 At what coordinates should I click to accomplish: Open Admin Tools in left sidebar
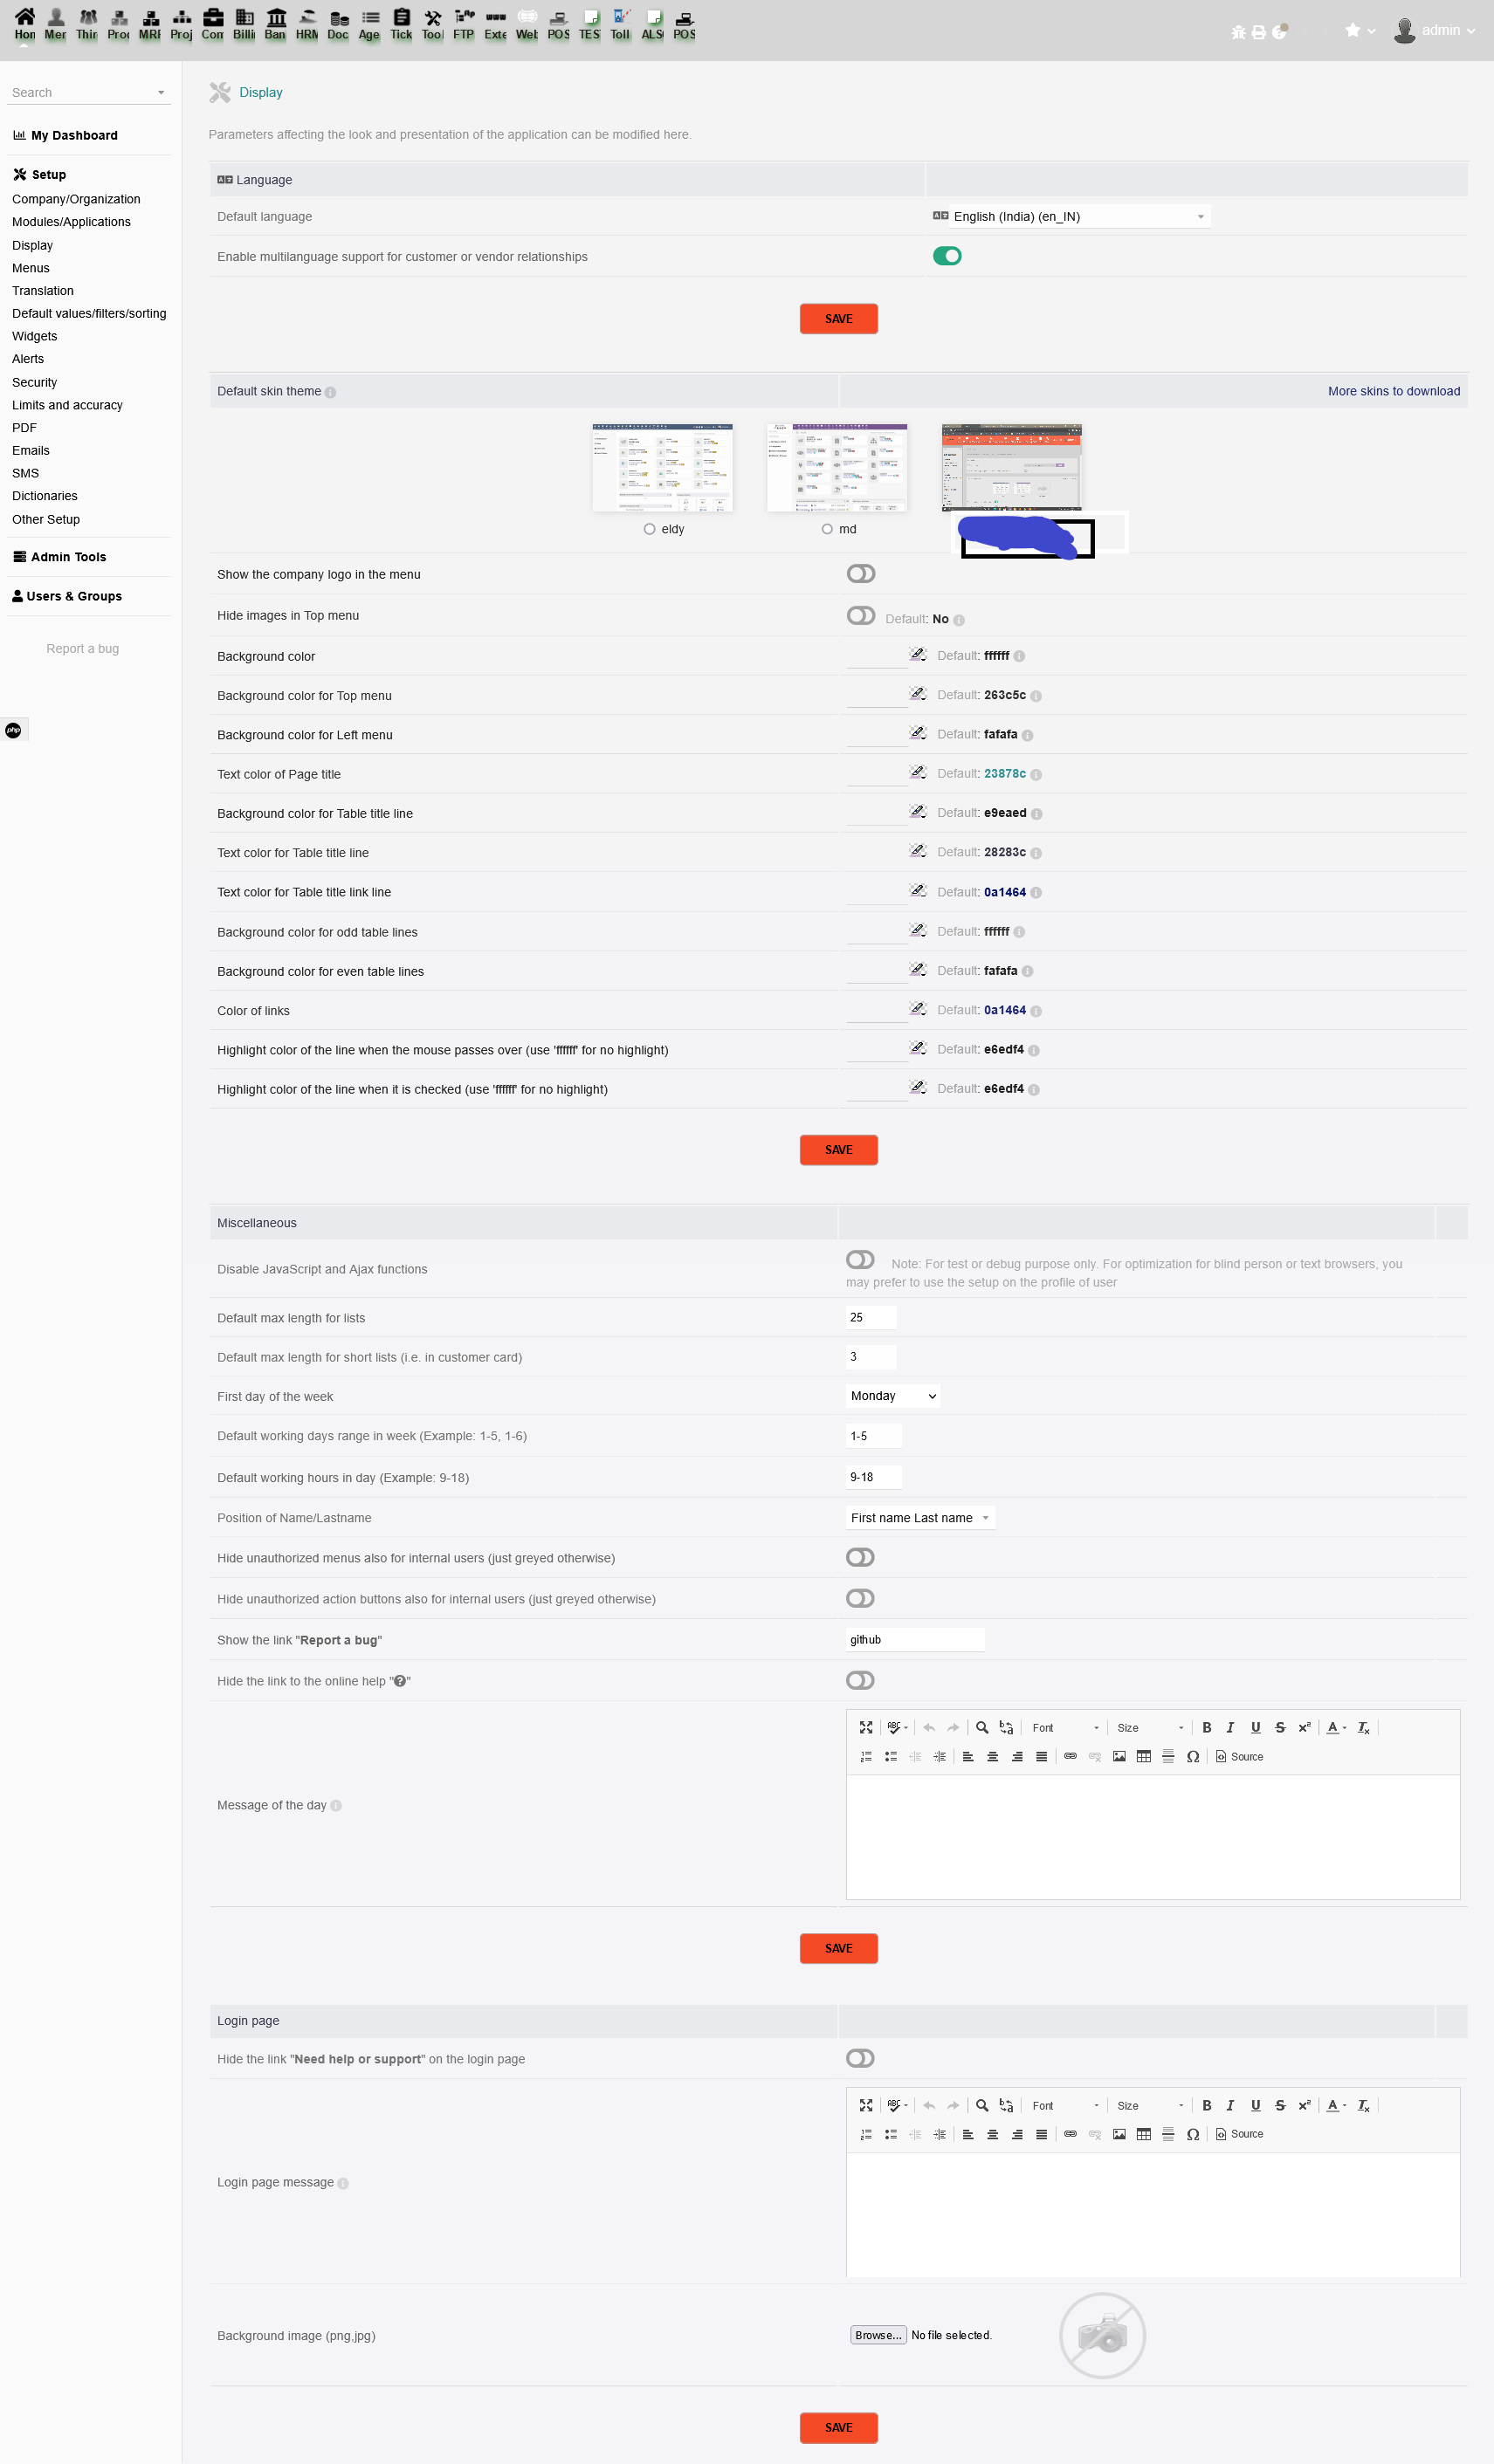tap(68, 557)
